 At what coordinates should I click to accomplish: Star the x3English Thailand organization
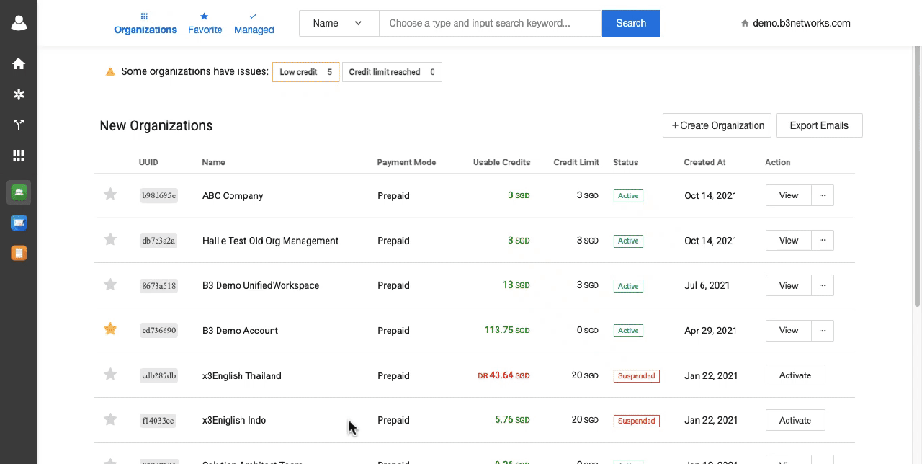(110, 374)
